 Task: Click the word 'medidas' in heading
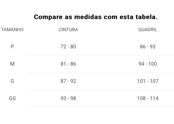click(x=88, y=17)
